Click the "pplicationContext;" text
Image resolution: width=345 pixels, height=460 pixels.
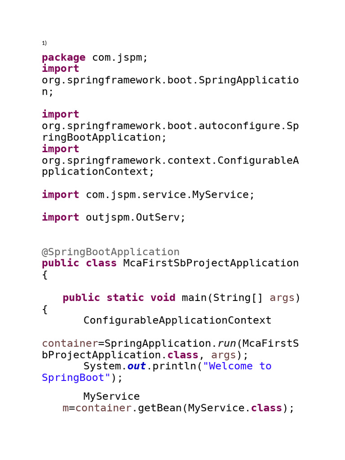coord(98,172)
